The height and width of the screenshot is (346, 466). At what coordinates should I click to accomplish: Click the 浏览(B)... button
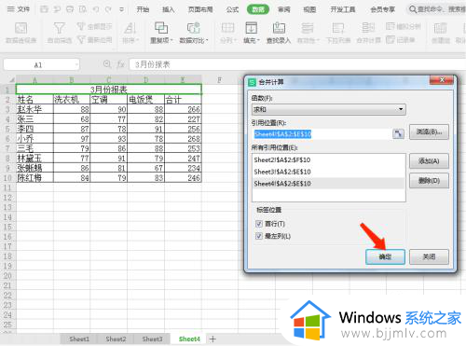pos(429,131)
